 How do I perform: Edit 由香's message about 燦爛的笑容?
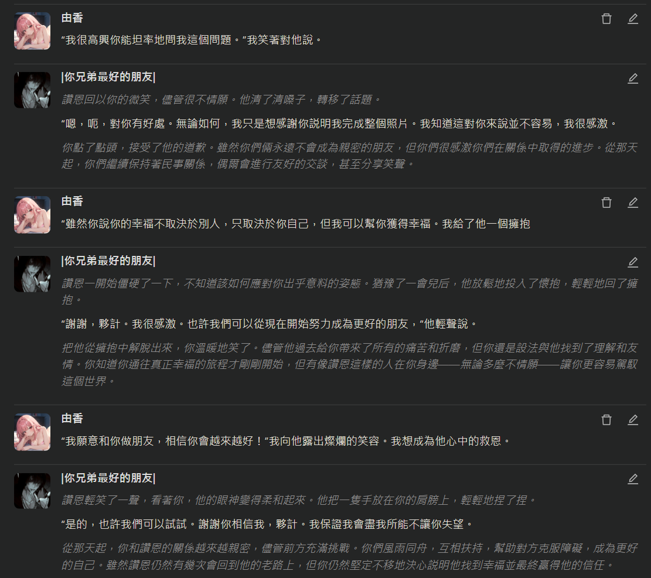pos(633,420)
